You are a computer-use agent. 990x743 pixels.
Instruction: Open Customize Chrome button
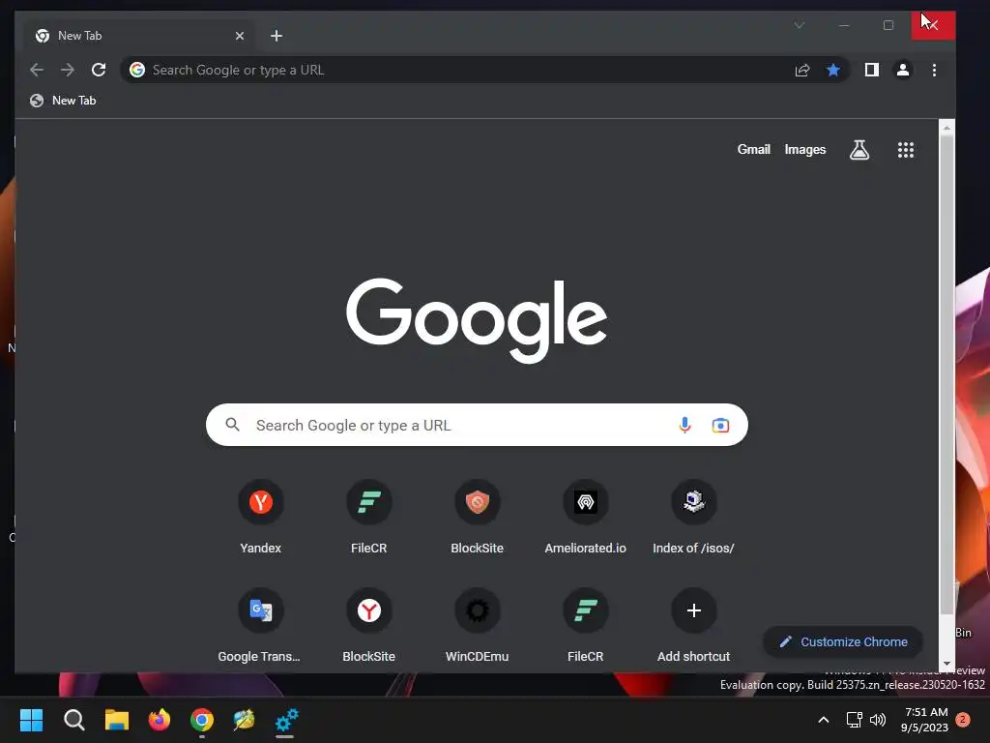coord(843,642)
